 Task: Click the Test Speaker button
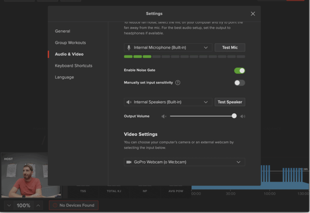pyautogui.click(x=230, y=102)
